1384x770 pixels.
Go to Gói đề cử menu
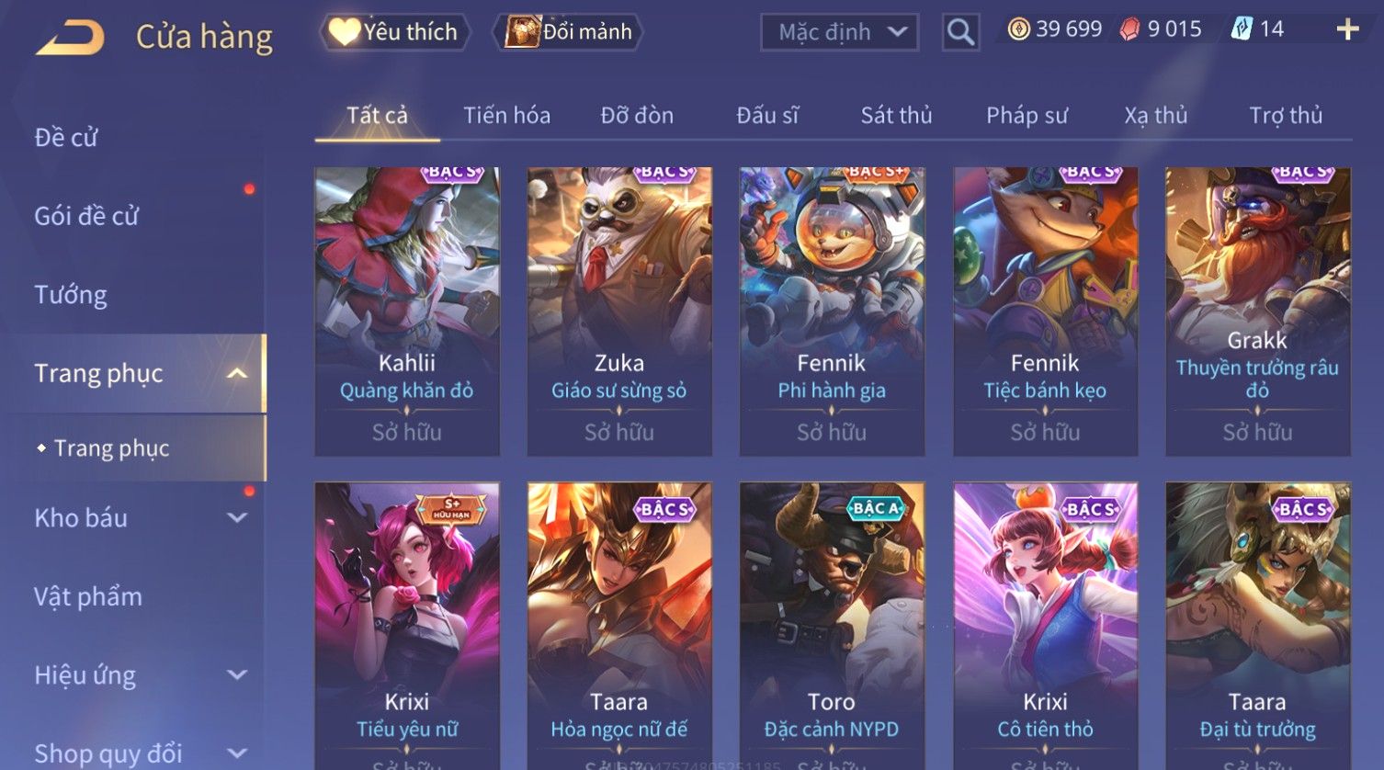[x=86, y=216]
